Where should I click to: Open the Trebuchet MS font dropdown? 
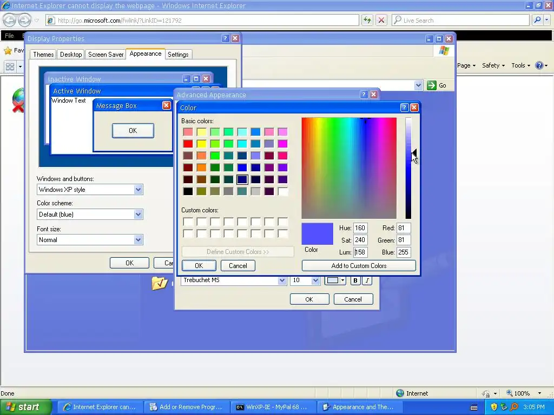(281, 280)
